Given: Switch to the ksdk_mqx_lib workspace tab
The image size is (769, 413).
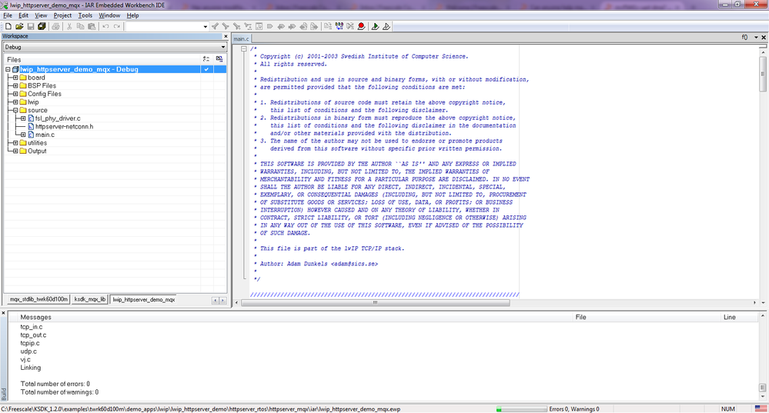Looking at the screenshot, I should pos(90,299).
